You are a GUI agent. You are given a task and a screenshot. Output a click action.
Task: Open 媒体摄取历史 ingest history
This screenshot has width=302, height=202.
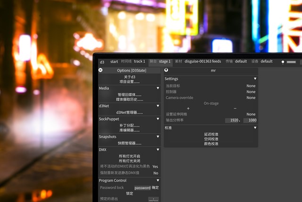coord(129,99)
